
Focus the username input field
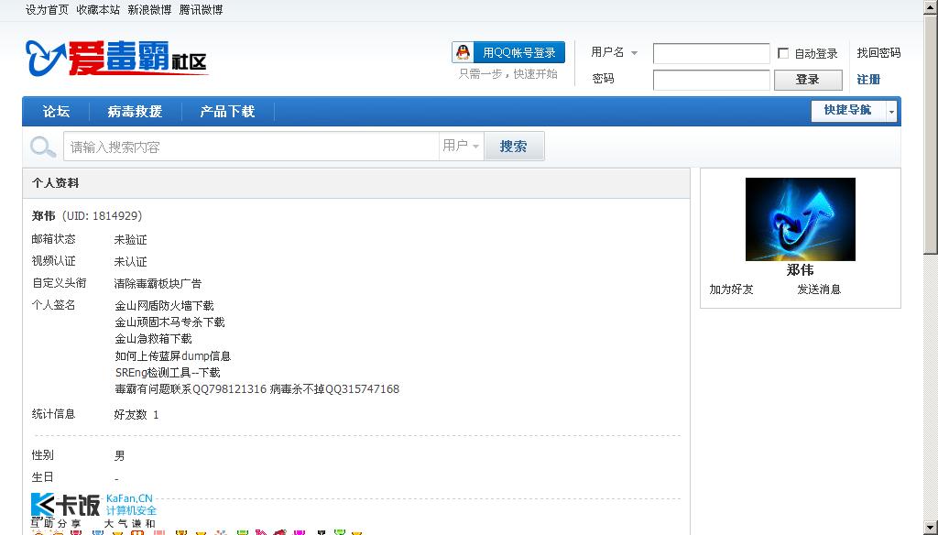pyautogui.click(x=711, y=53)
